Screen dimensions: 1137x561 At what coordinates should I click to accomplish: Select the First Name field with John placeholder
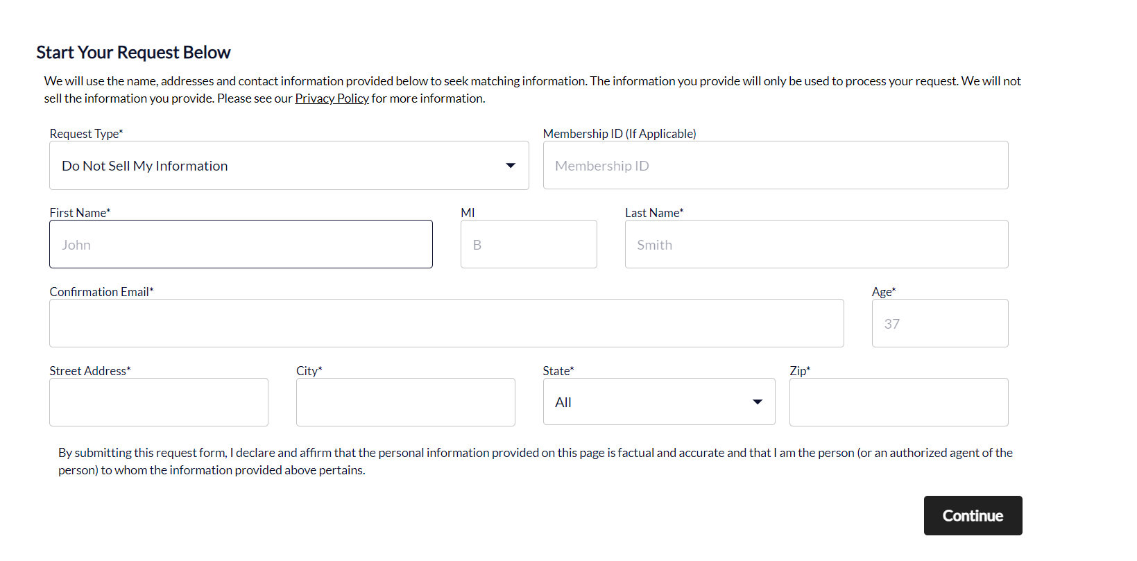[x=241, y=244]
